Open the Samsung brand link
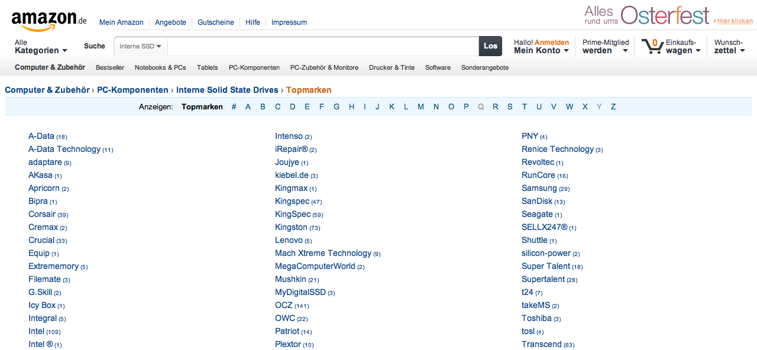The image size is (757, 350). click(x=539, y=188)
